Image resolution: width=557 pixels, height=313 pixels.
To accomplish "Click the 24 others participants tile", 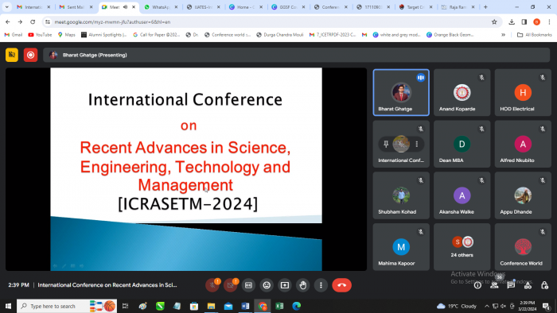I will [x=462, y=247].
